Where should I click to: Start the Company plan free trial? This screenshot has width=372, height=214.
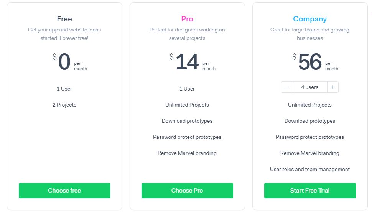310,191
